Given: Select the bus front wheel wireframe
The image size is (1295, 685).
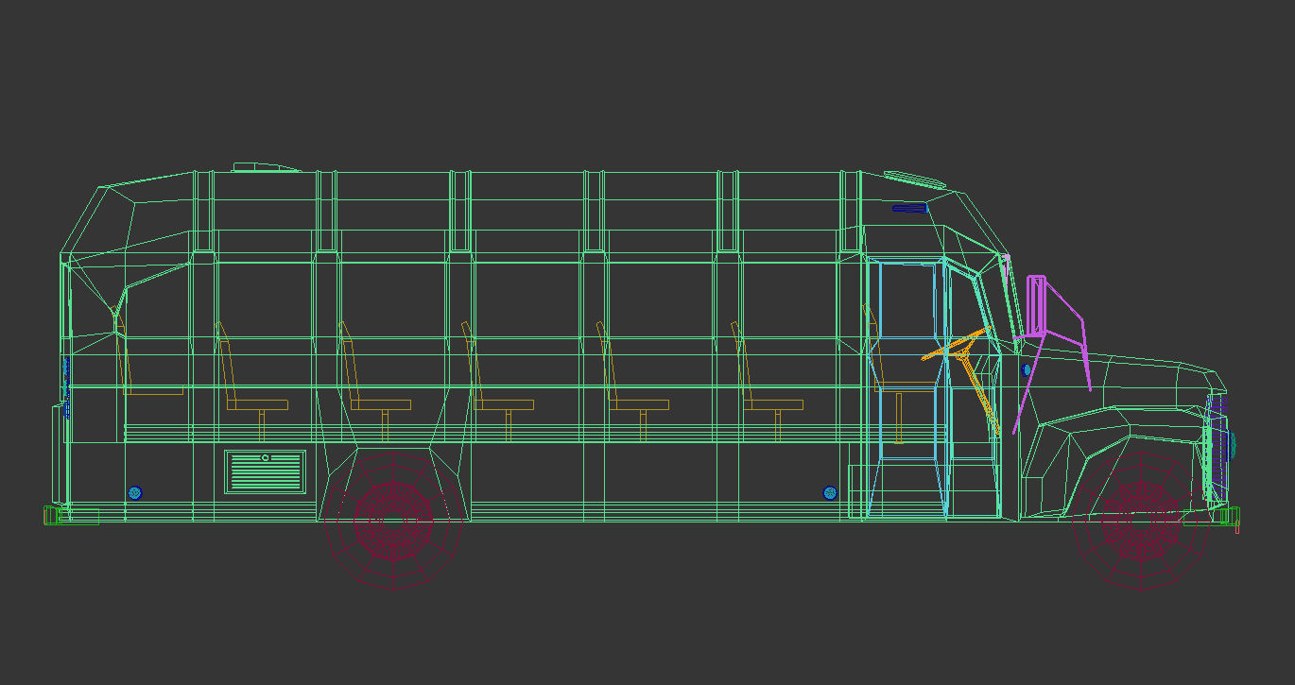Looking at the screenshot, I should tap(1142, 521).
